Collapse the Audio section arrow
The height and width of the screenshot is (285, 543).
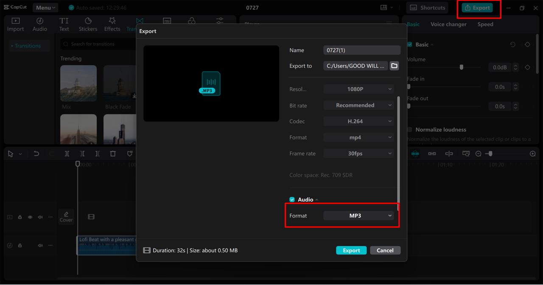317,199
